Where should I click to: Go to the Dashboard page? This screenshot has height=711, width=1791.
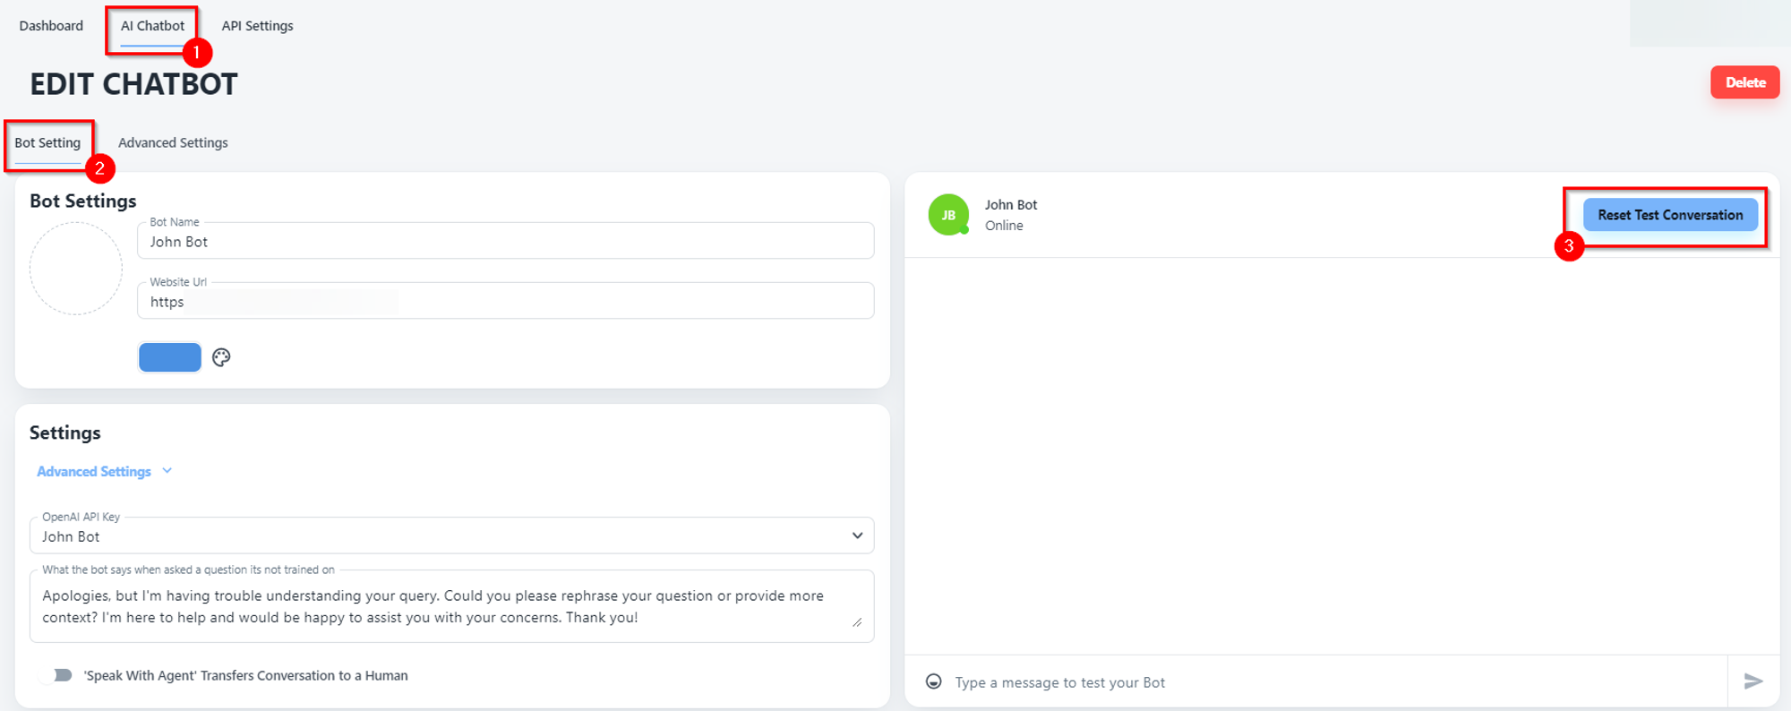tap(51, 26)
